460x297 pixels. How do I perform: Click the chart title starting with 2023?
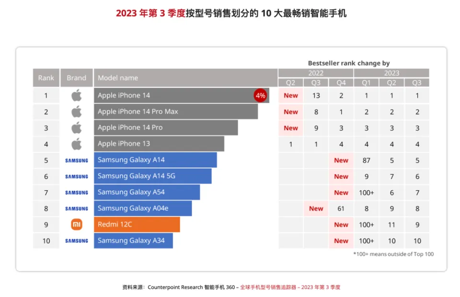(230, 13)
